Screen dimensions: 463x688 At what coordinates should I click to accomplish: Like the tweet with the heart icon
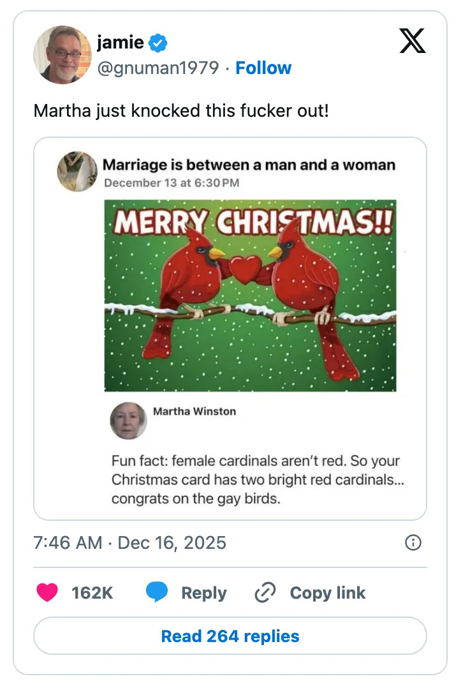coord(47,592)
